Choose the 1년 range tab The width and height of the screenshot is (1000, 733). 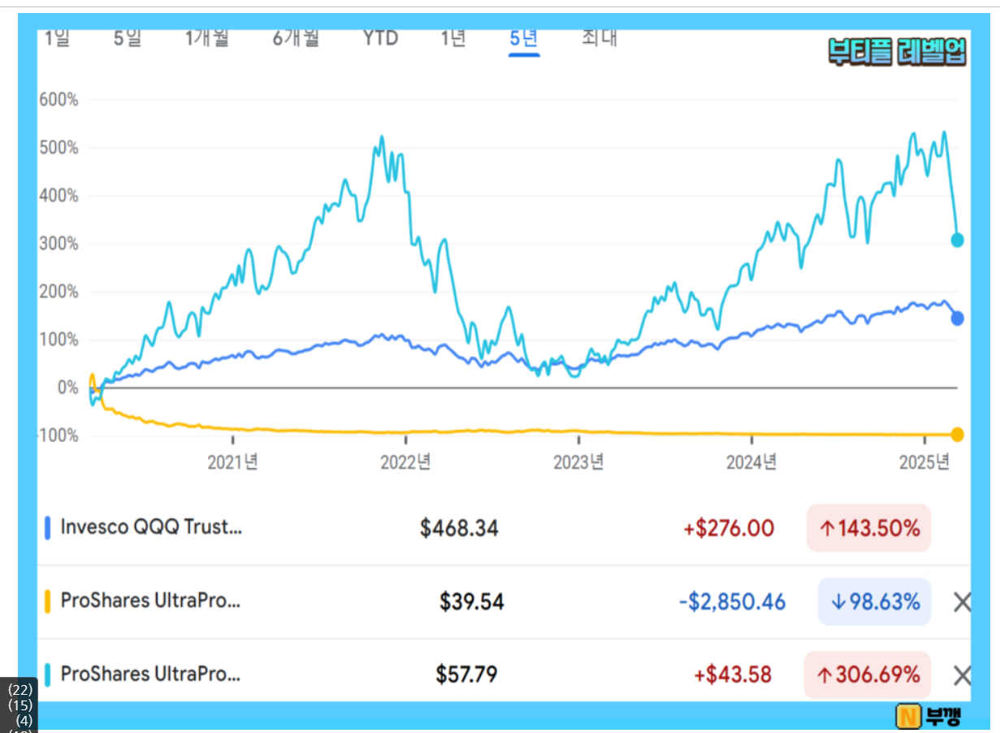[x=453, y=38]
